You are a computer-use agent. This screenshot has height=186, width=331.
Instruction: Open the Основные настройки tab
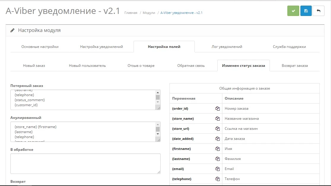(x=40, y=47)
